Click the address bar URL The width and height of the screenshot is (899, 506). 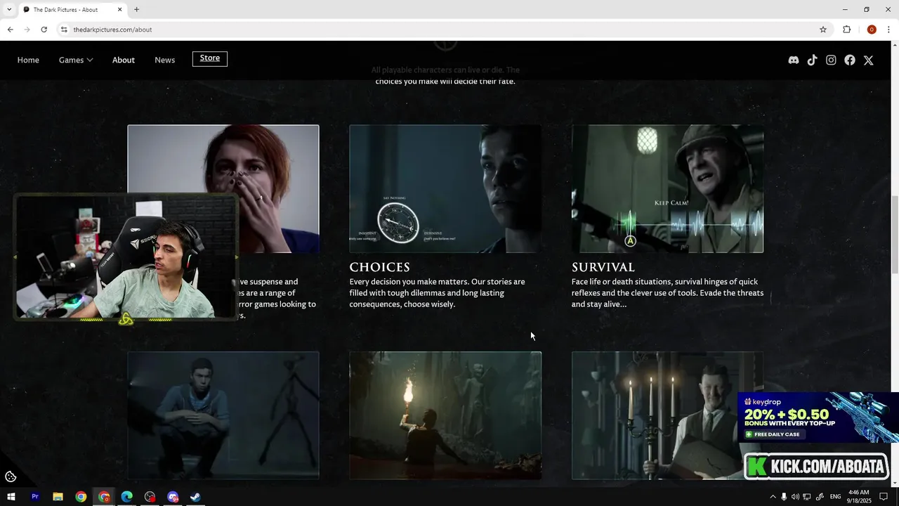112,30
